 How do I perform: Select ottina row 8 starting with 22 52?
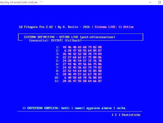tap(79, 71)
